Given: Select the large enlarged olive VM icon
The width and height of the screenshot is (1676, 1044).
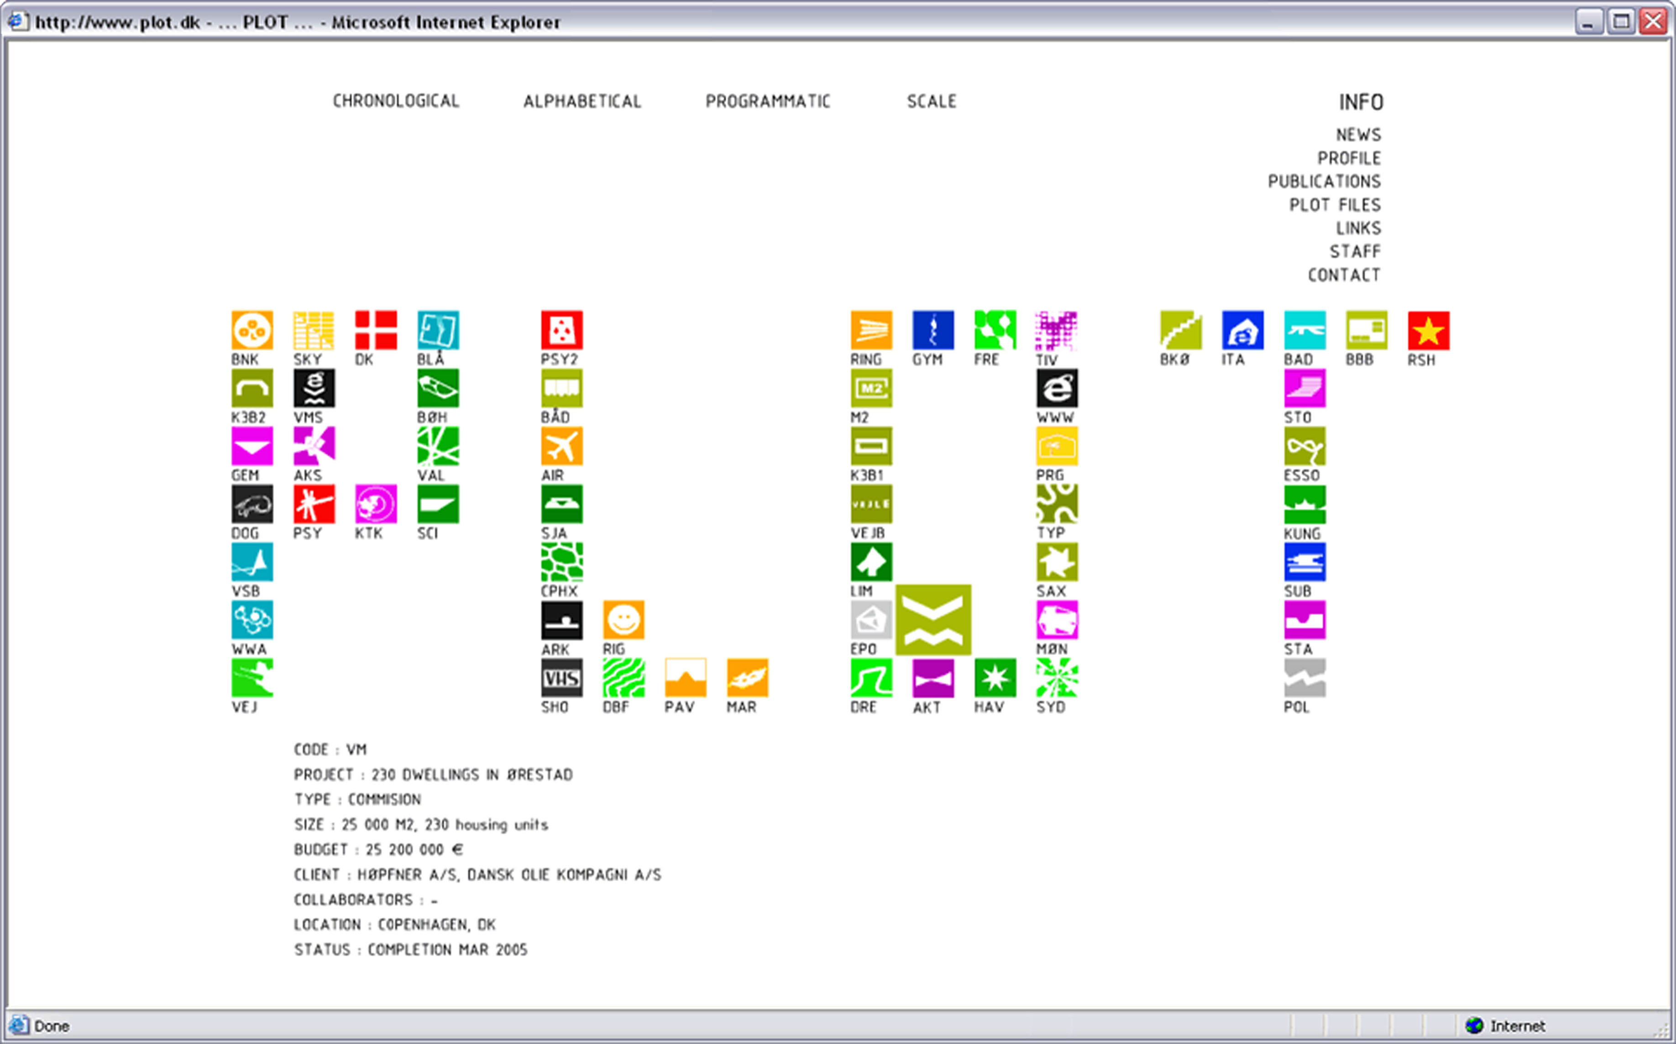Looking at the screenshot, I should [x=933, y=619].
